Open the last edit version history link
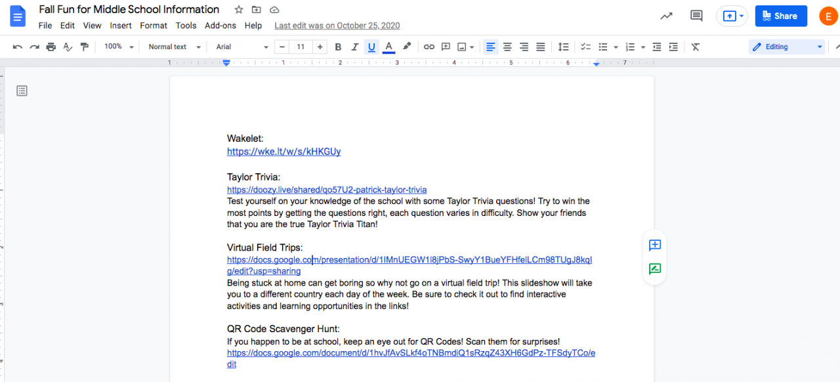 [x=337, y=26]
